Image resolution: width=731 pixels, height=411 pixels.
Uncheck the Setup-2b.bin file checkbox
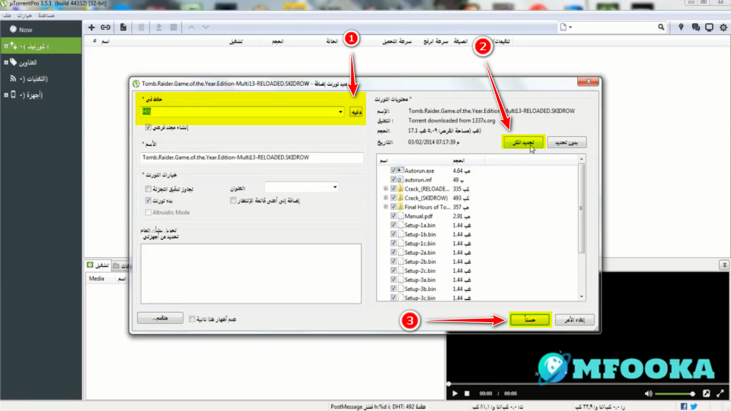(x=394, y=262)
